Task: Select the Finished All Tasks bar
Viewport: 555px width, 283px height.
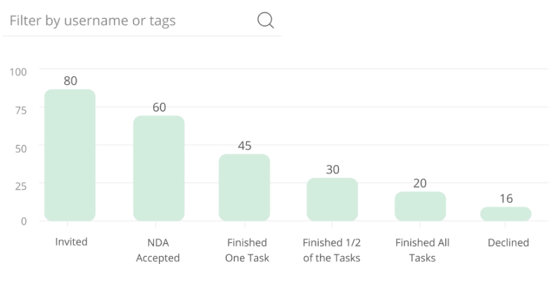Action: pyautogui.click(x=420, y=206)
